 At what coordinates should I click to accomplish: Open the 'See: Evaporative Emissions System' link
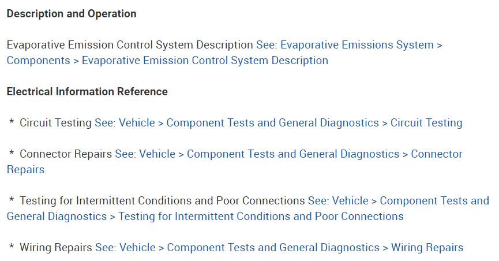(x=345, y=45)
